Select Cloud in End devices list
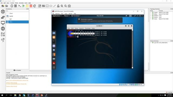This screenshot has height=97, width=173. point(17,13)
